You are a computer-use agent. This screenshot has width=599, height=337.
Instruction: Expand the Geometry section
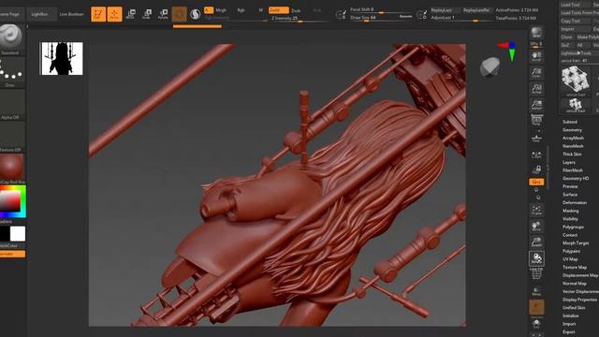(572, 130)
